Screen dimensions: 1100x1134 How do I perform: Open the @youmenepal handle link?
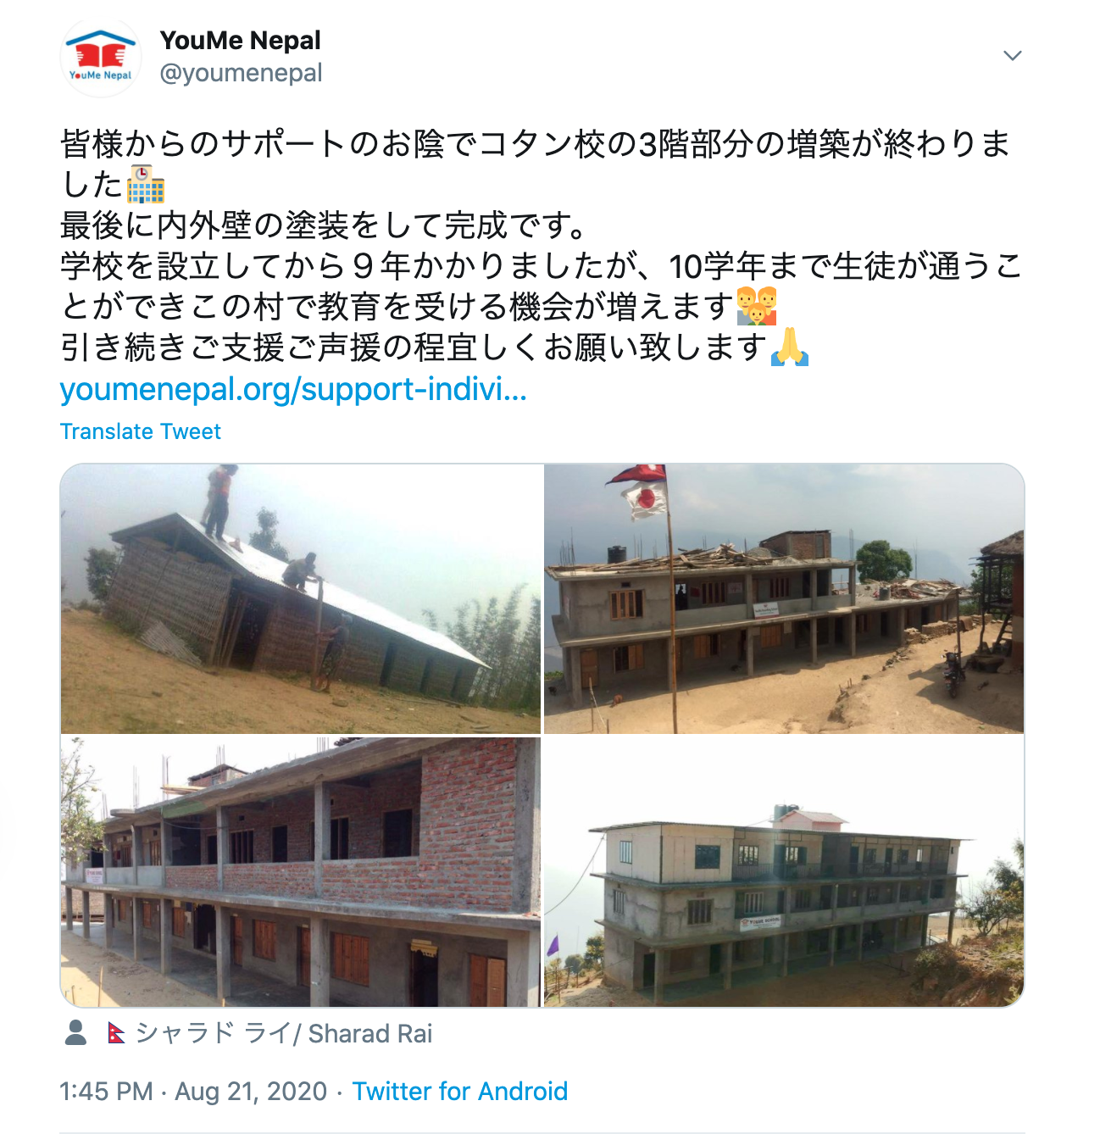[x=241, y=74]
